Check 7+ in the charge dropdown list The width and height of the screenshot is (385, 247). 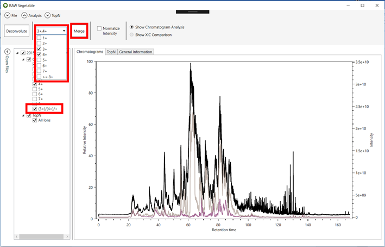click(x=39, y=71)
